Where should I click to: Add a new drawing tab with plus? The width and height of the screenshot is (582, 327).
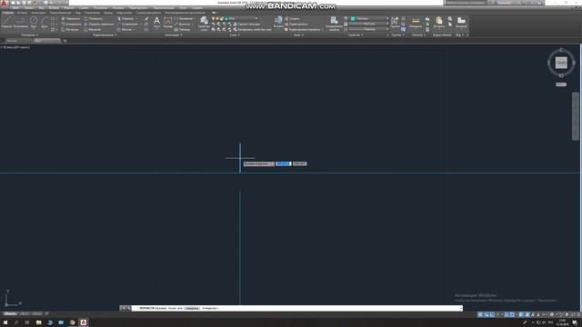(x=65, y=41)
